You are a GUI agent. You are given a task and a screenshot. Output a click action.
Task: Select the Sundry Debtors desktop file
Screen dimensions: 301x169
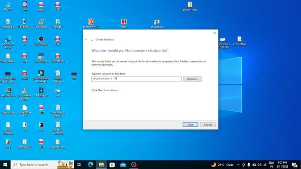pos(57,77)
